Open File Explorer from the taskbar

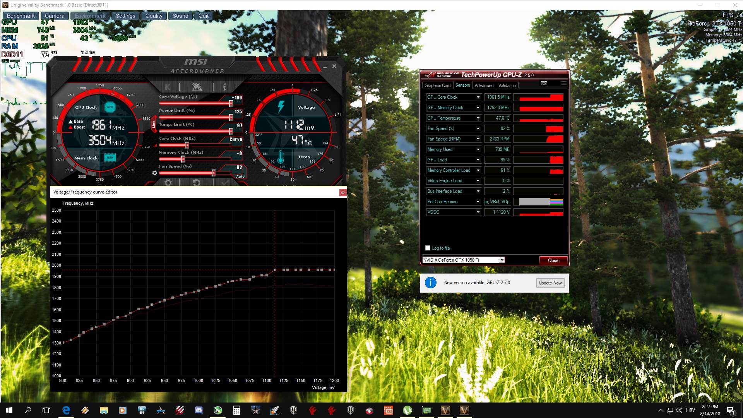pos(104,410)
